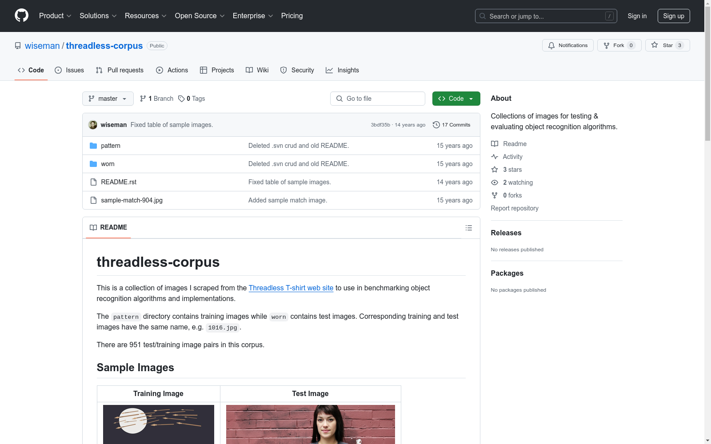
Task: Open the threadless-corpus repository link
Action: [104, 46]
